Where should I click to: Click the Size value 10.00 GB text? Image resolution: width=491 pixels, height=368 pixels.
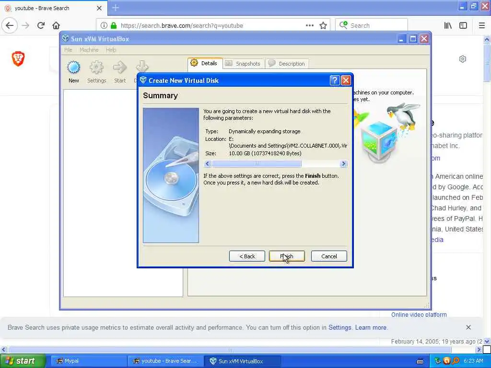pyautogui.click(x=265, y=153)
